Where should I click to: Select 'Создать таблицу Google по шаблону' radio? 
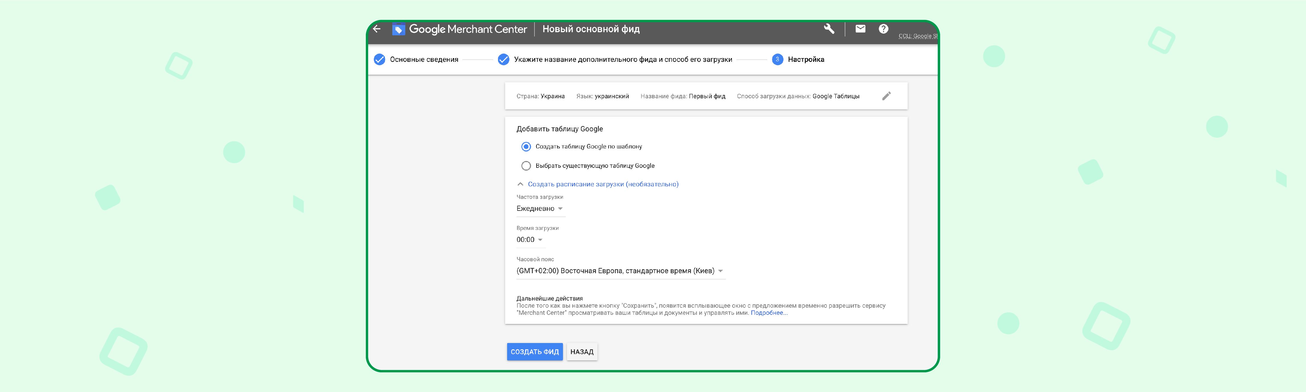tap(526, 146)
